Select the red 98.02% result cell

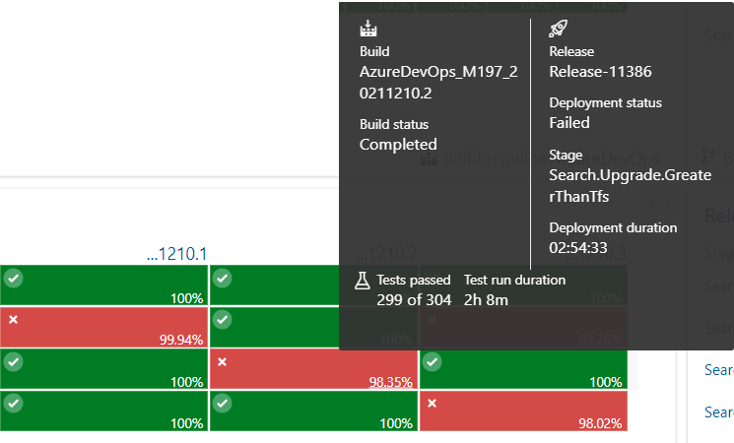click(522, 411)
